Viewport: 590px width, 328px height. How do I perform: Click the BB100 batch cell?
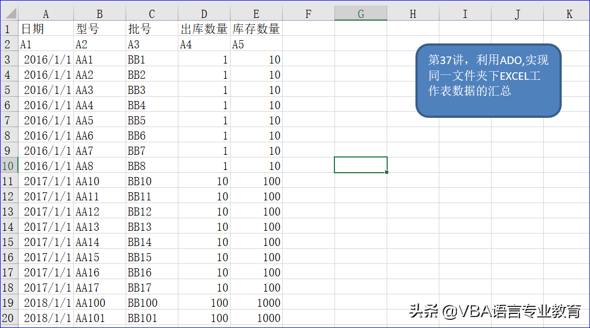[x=152, y=302]
